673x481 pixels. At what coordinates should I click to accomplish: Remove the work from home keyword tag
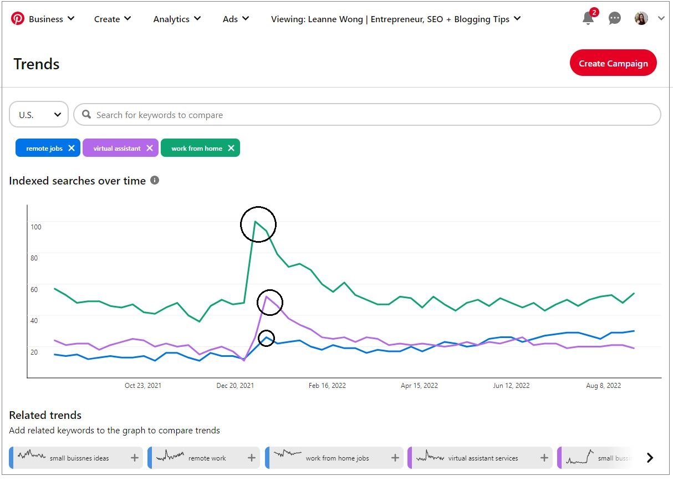(231, 148)
